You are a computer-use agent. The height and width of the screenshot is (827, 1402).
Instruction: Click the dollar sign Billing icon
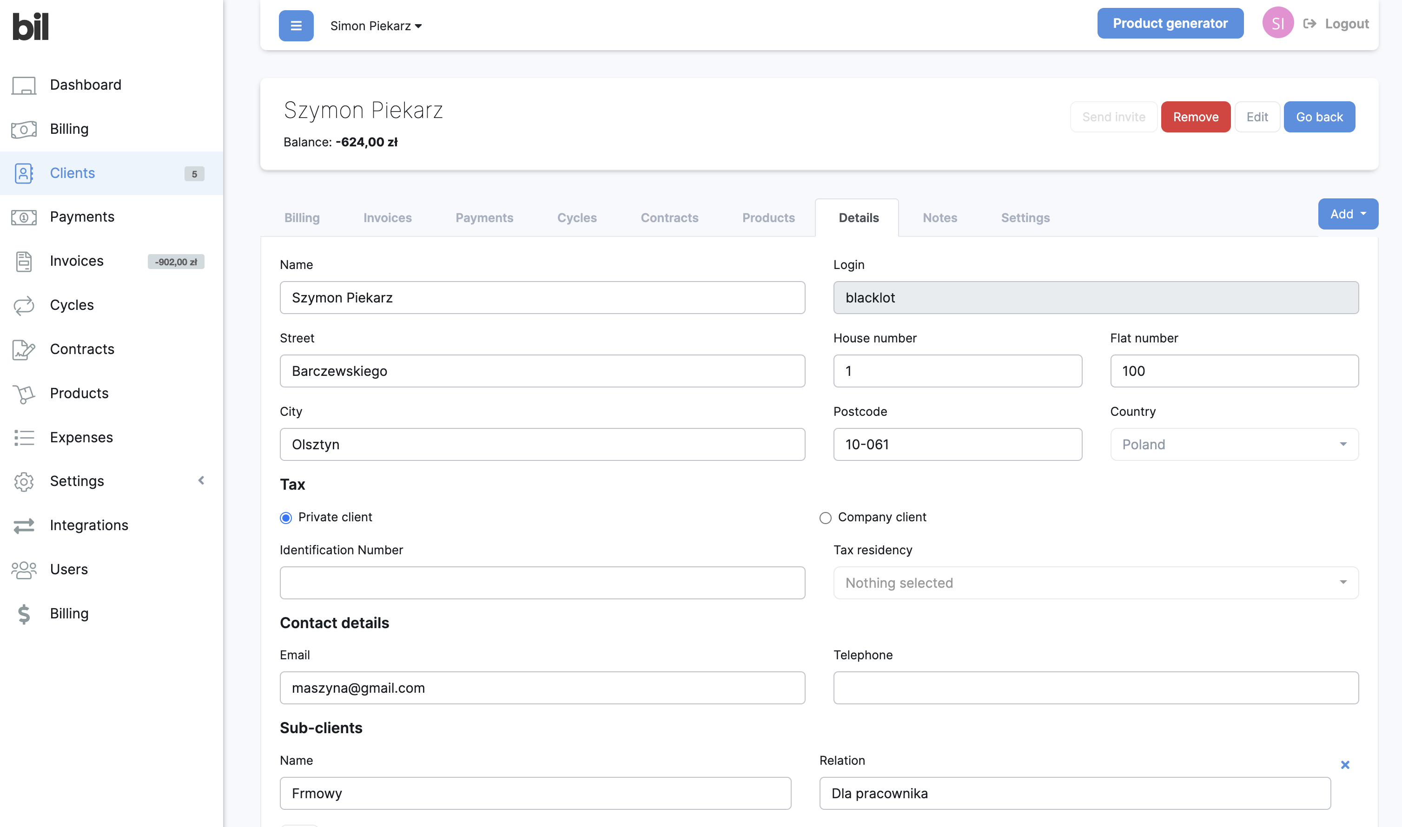pyautogui.click(x=24, y=614)
